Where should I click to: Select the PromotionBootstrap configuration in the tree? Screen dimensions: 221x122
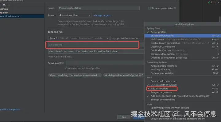click(x=22, y=16)
